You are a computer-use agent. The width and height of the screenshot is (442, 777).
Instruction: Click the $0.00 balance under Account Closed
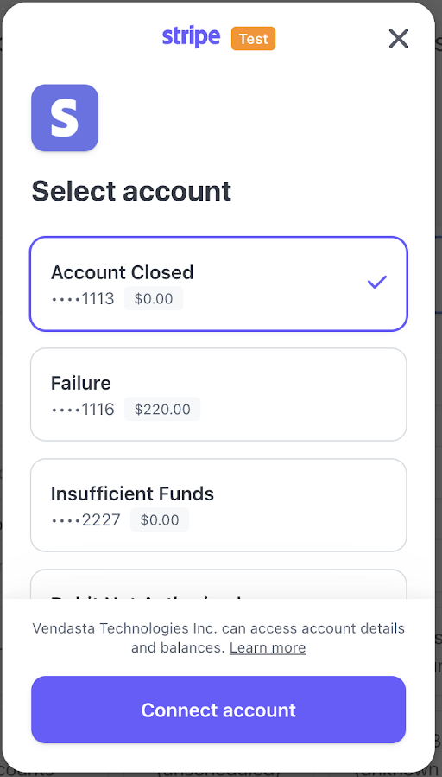coord(154,299)
